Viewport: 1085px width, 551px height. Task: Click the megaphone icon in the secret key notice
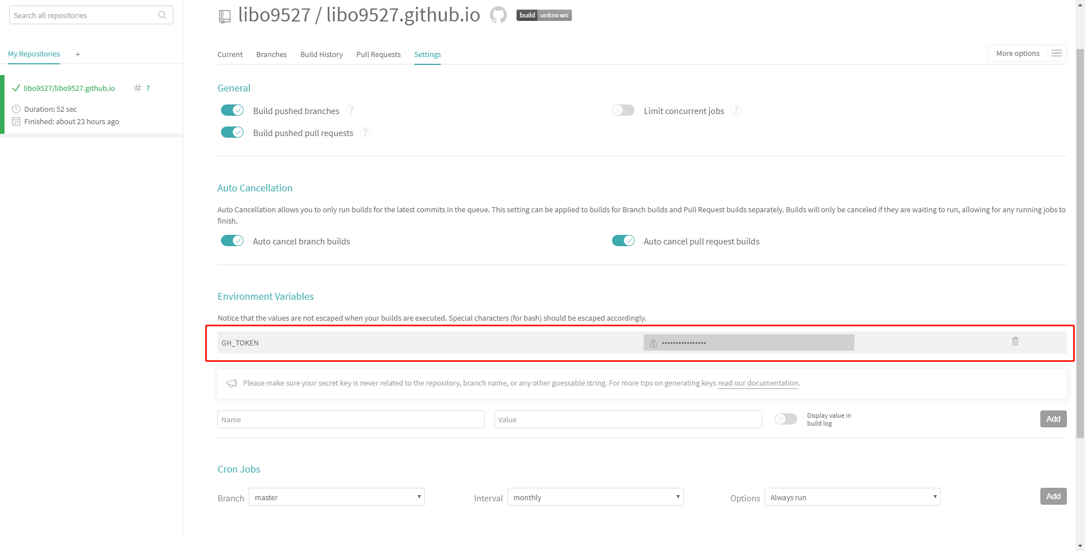tap(232, 383)
